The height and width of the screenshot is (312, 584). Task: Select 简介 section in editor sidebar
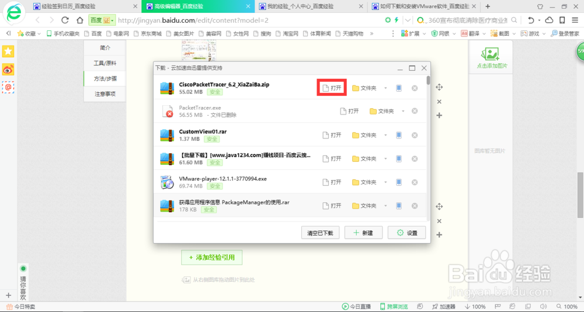pos(105,48)
